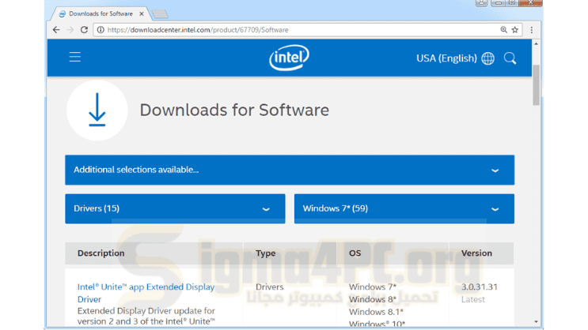Click the Downloads for Software heading
Screen dimensions: 588x330
click(x=234, y=110)
